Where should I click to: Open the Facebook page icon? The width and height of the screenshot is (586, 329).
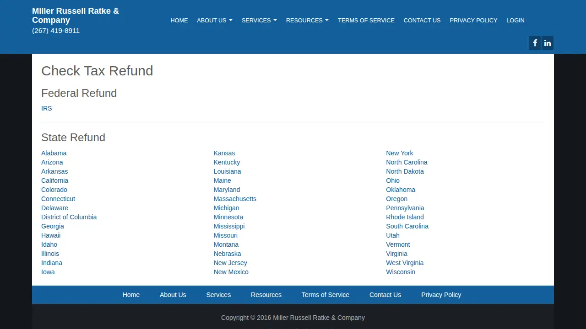(x=535, y=43)
